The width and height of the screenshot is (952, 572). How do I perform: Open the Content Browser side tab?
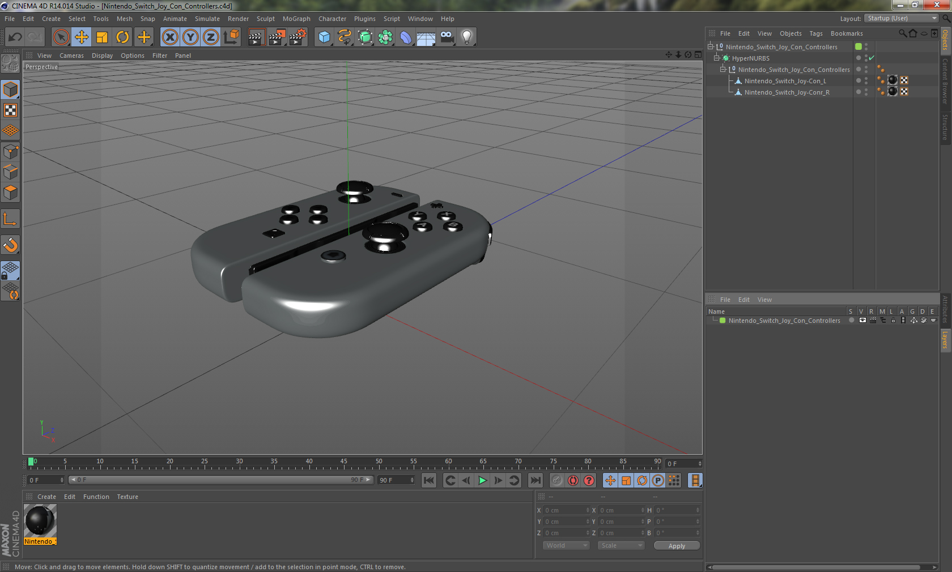point(945,80)
